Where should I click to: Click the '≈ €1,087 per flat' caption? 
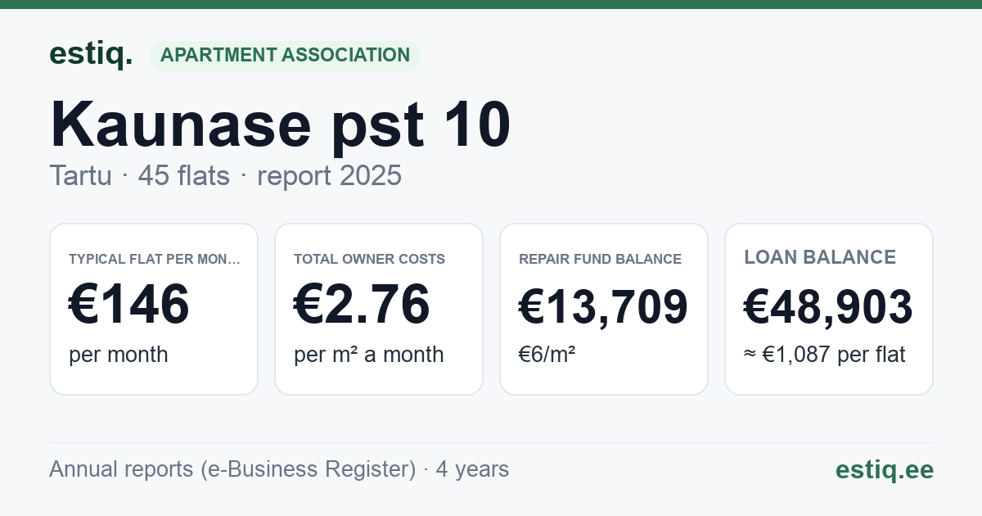pos(825,355)
